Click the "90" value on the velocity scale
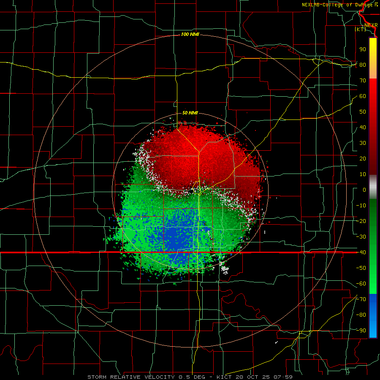The height and width of the screenshot is (380, 380). pyautogui.click(x=363, y=49)
